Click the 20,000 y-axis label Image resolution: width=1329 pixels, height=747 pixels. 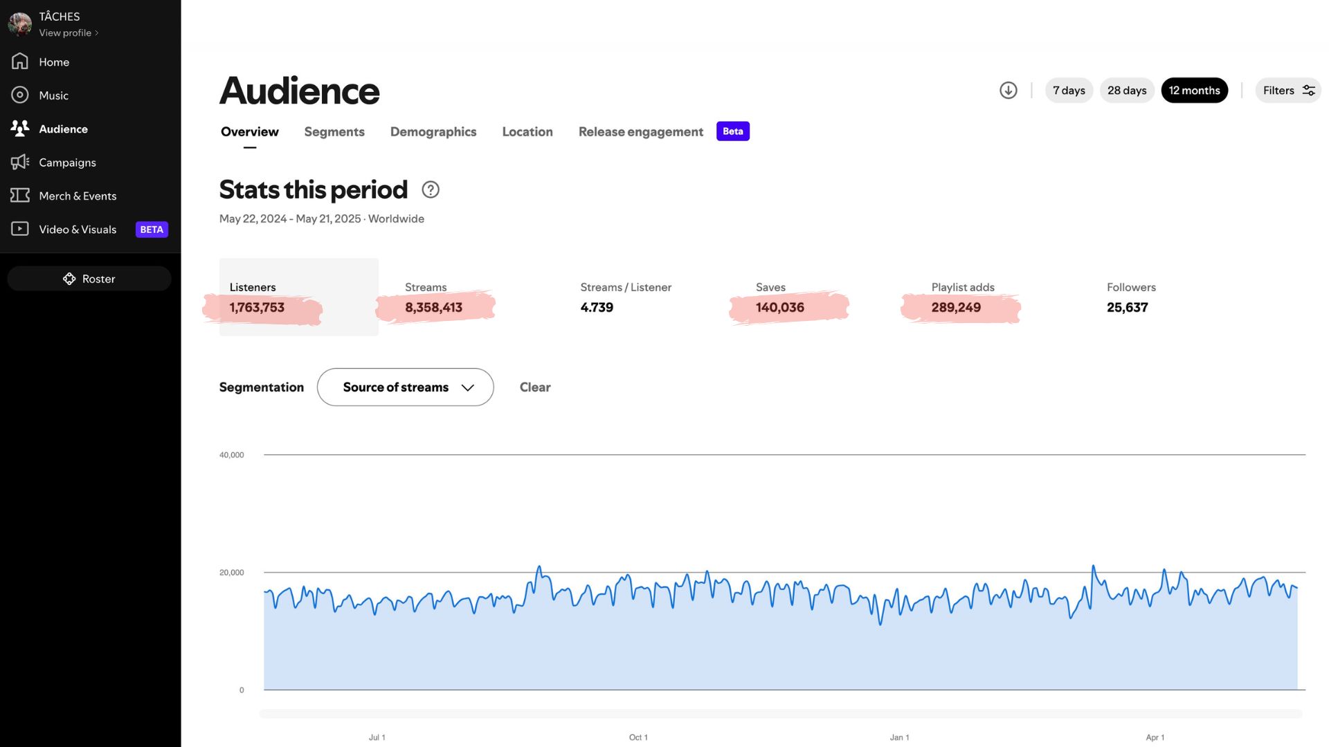pyautogui.click(x=232, y=573)
